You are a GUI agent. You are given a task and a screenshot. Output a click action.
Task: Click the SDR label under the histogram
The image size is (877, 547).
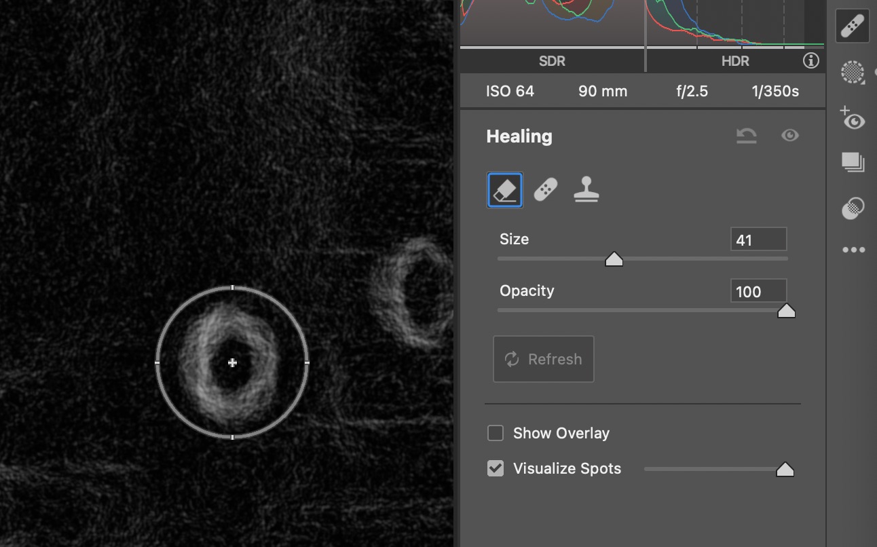[552, 61]
